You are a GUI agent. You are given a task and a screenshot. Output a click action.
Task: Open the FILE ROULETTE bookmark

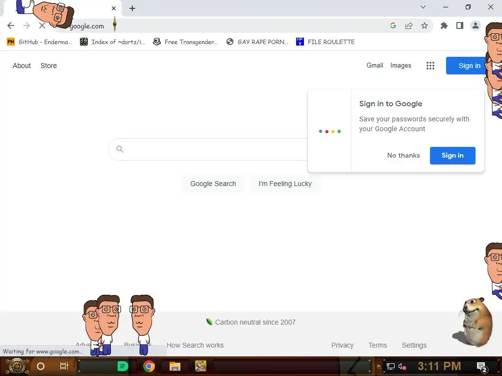326,42
